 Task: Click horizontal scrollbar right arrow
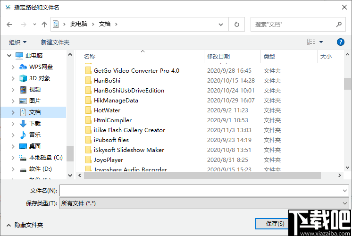click(x=339, y=176)
